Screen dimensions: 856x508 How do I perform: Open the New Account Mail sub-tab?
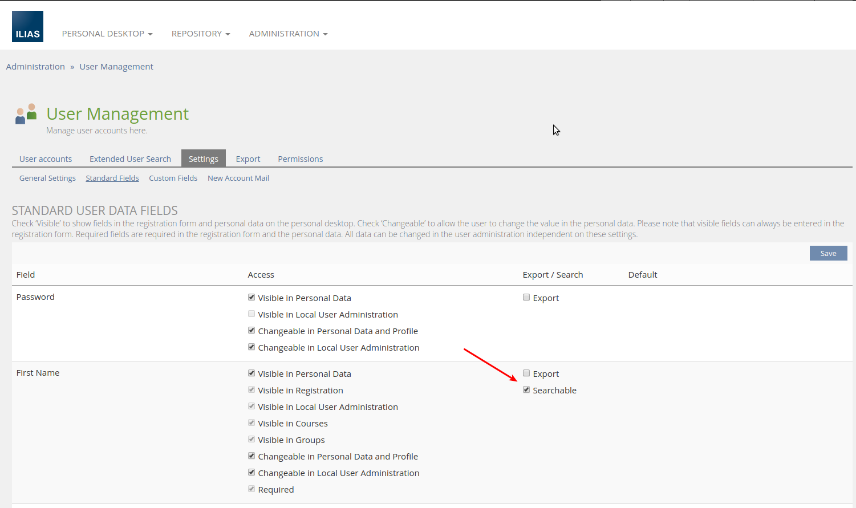point(238,178)
